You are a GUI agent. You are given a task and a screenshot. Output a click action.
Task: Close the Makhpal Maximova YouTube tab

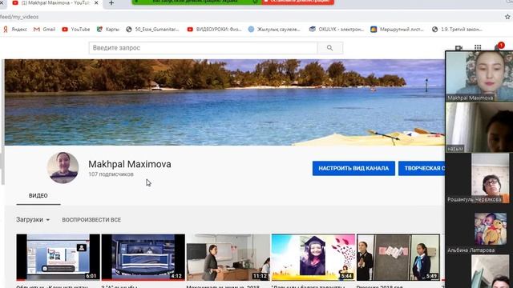point(96,3)
